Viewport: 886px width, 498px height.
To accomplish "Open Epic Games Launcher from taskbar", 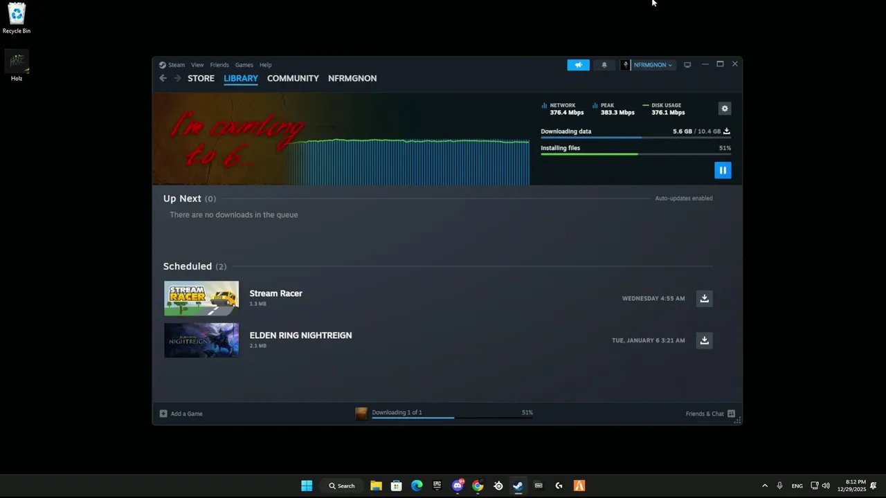I will 437,486.
